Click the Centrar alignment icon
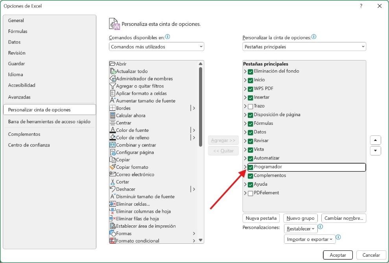Viewport: 389px width, 263px height. coord(112,123)
